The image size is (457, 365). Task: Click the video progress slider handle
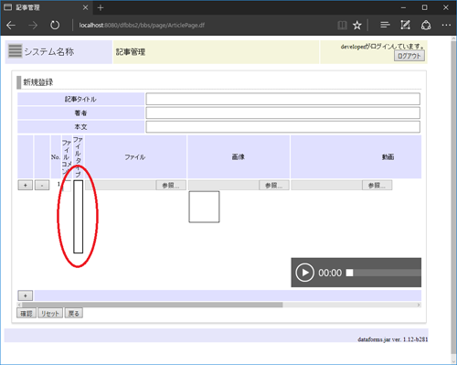click(x=350, y=273)
